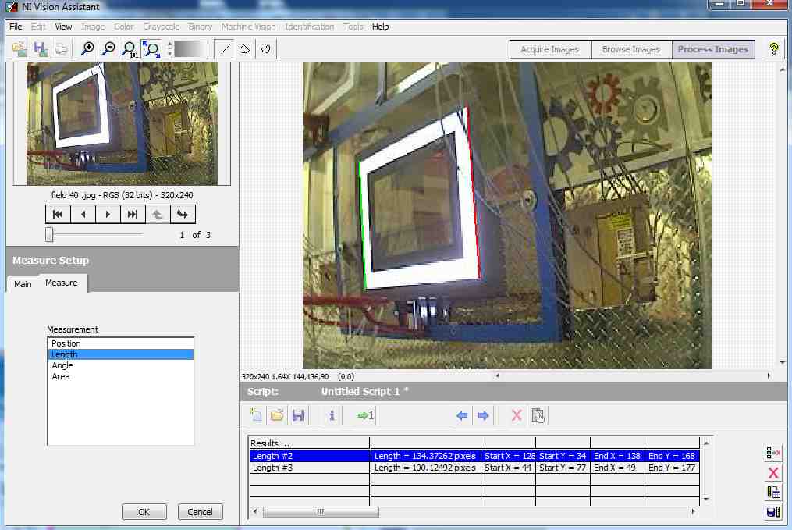Image resolution: width=792 pixels, height=530 pixels.
Task: Select the Zoom Out magnifier tool
Action: (108, 49)
